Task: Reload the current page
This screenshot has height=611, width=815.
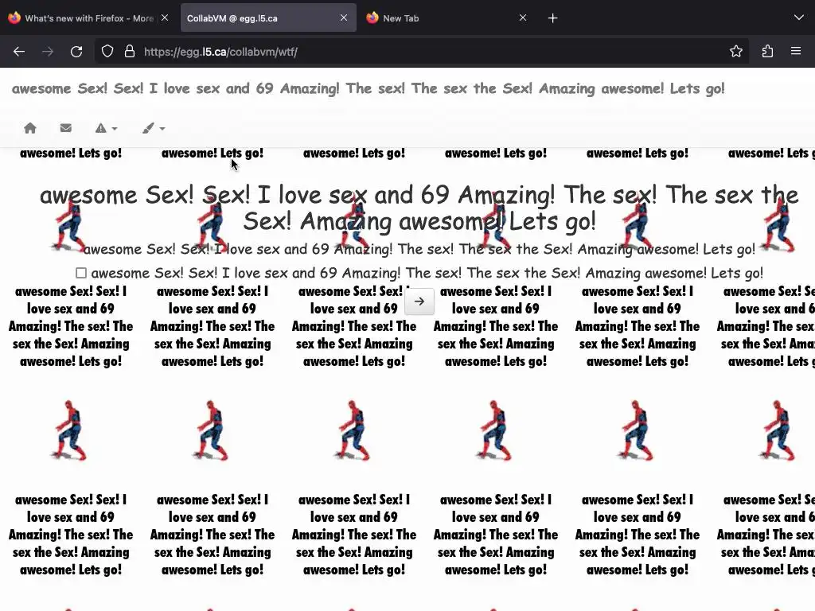Action: coord(76,52)
